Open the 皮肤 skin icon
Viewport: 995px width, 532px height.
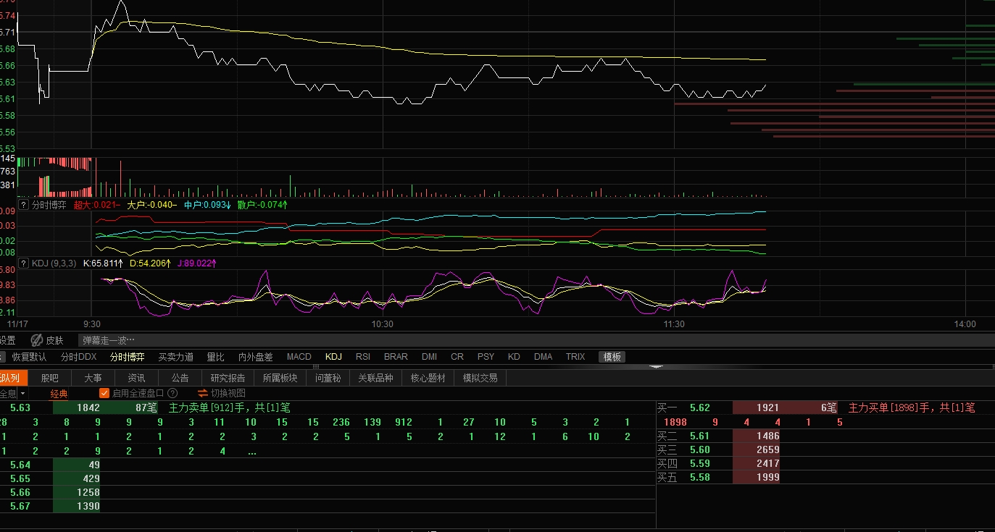(x=37, y=340)
